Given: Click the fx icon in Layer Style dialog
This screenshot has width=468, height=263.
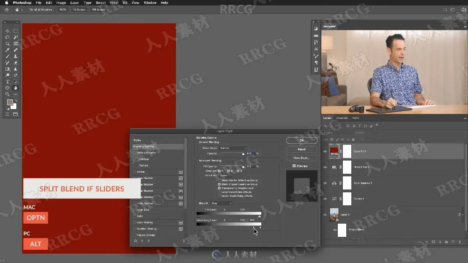Looking at the screenshot, I should [x=136, y=241].
